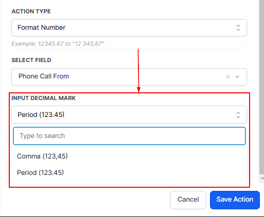Collapse the Period (123.45) decimal mark dropdown
The image size is (264, 217).
tap(129, 114)
